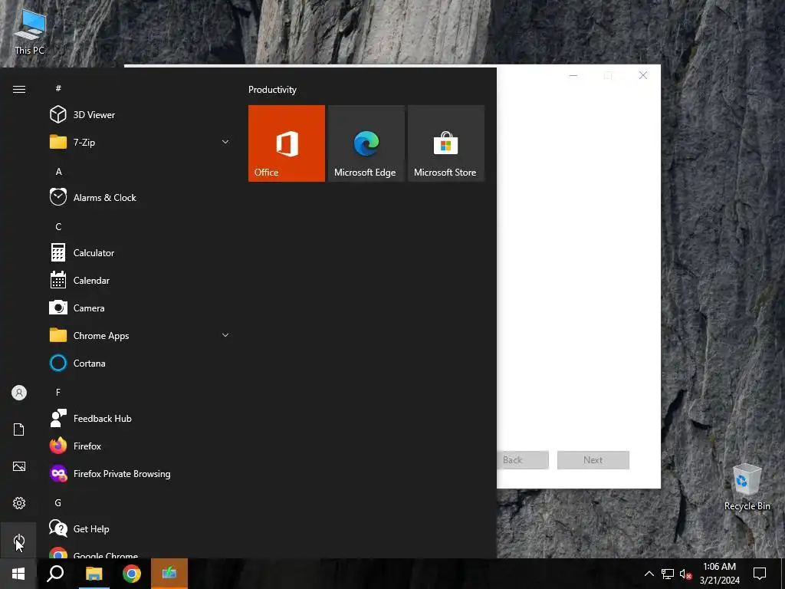The width and height of the screenshot is (785, 589).
Task: Open the clock showing 1:06 AM
Action: point(719,574)
